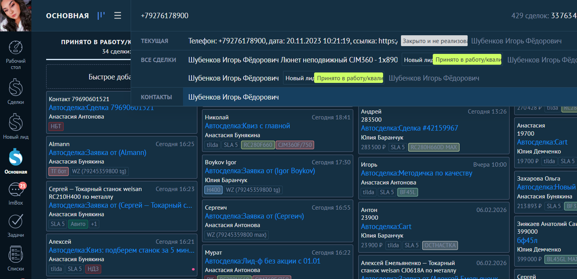Viewport: 577px width, 279px height.
Task: Open the deal Люнет неподвижный CJM360 result
Action: pyautogui.click(x=293, y=60)
